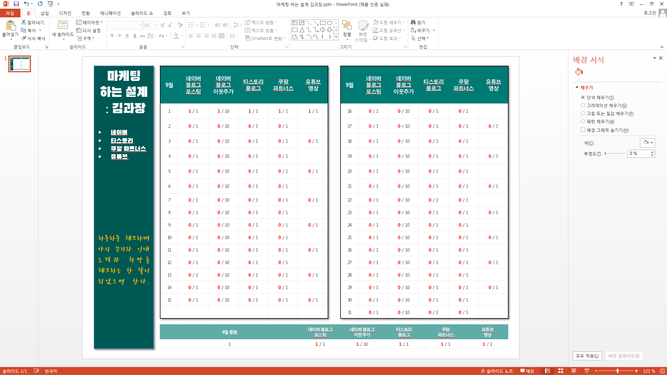Viewport: 667px width, 375px height.
Task: Open the Animations (애니메이션) tab
Action: click(110, 13)
